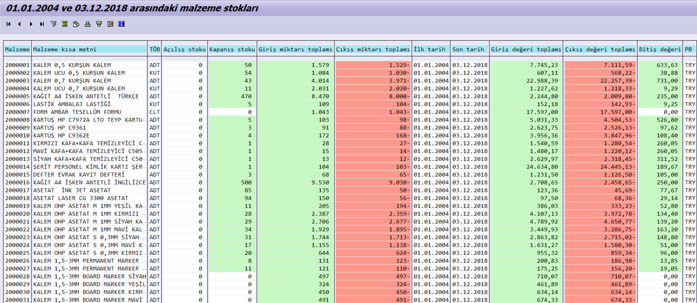This screenshot has height=303, width=697.
Task: Click the sort ascending icon
Action: (x=88, y=24)
